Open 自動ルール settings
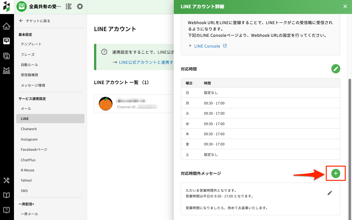 pos(30,65)
